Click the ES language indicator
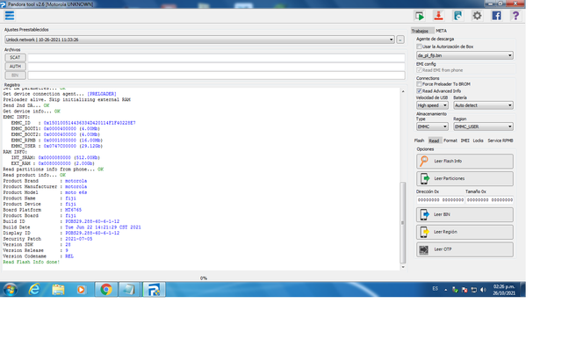The image size is (562, 339). 436,289
